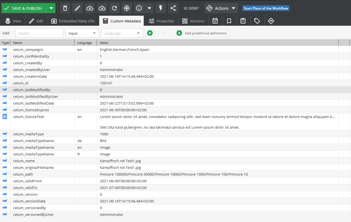
Task: Open the Language combo box
Action: (122, 33)
